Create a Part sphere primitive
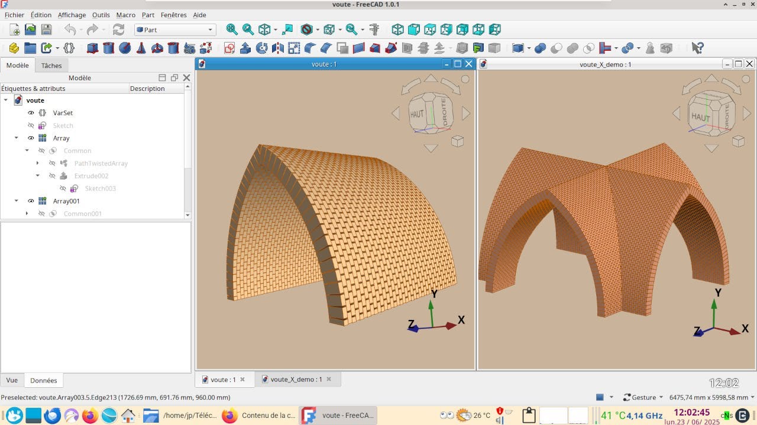The image size is (757, 425). point(124,48)
